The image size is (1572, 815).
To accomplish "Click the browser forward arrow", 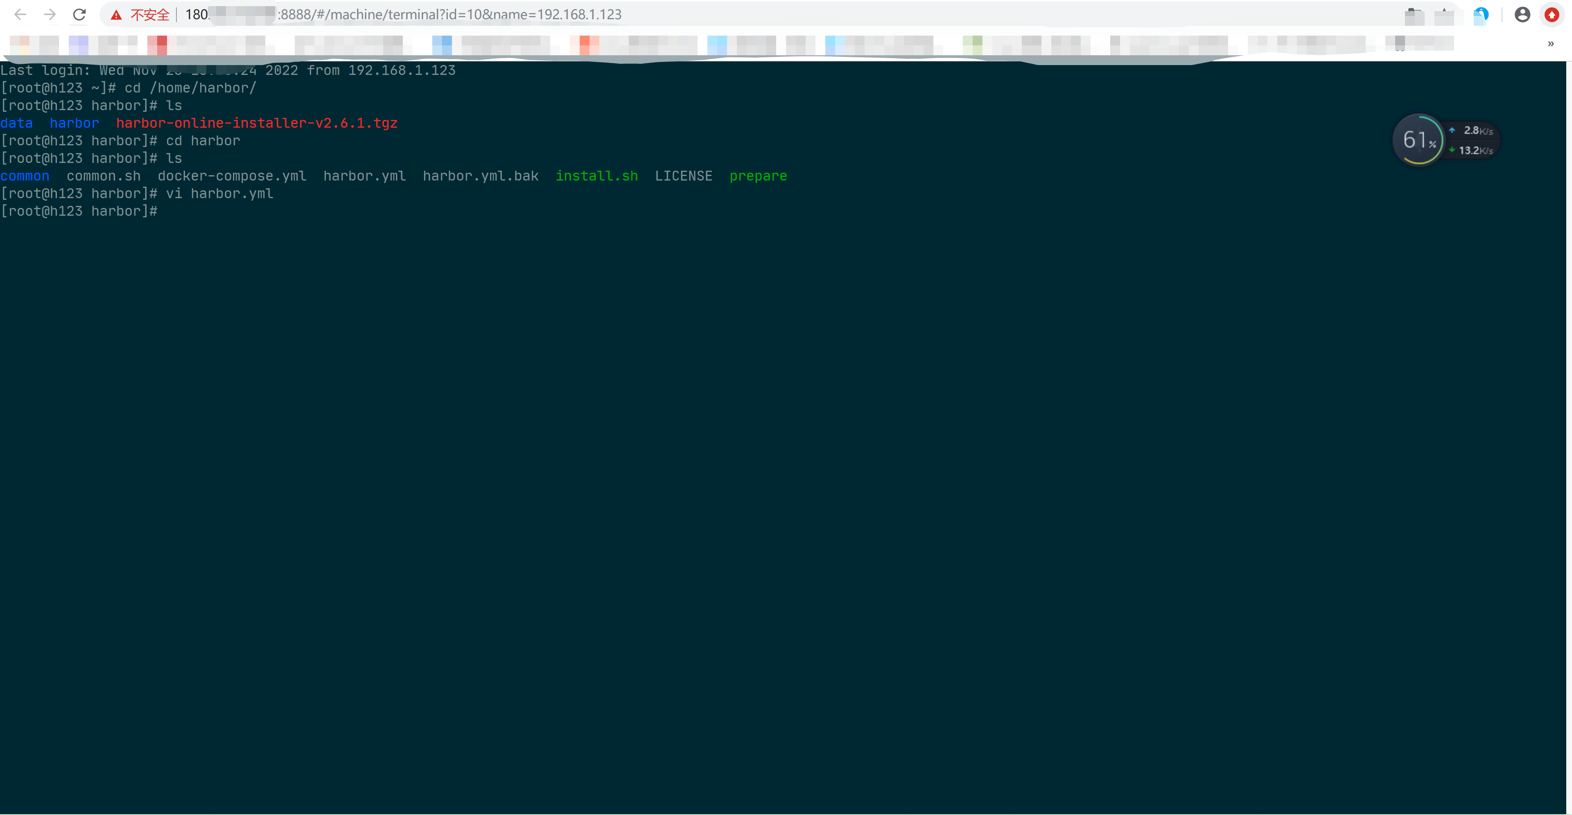I will coord(50,15).
